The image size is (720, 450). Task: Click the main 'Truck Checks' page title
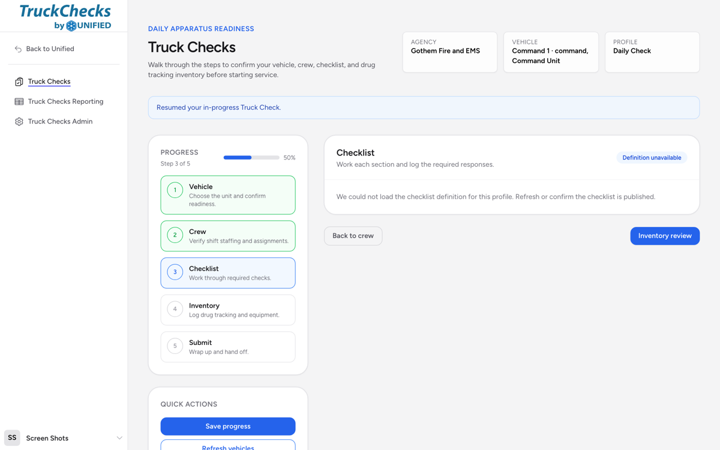click(192, 47)
